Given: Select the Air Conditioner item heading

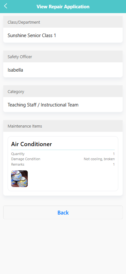Looking at the screenshot, I should tap(31, 144).
